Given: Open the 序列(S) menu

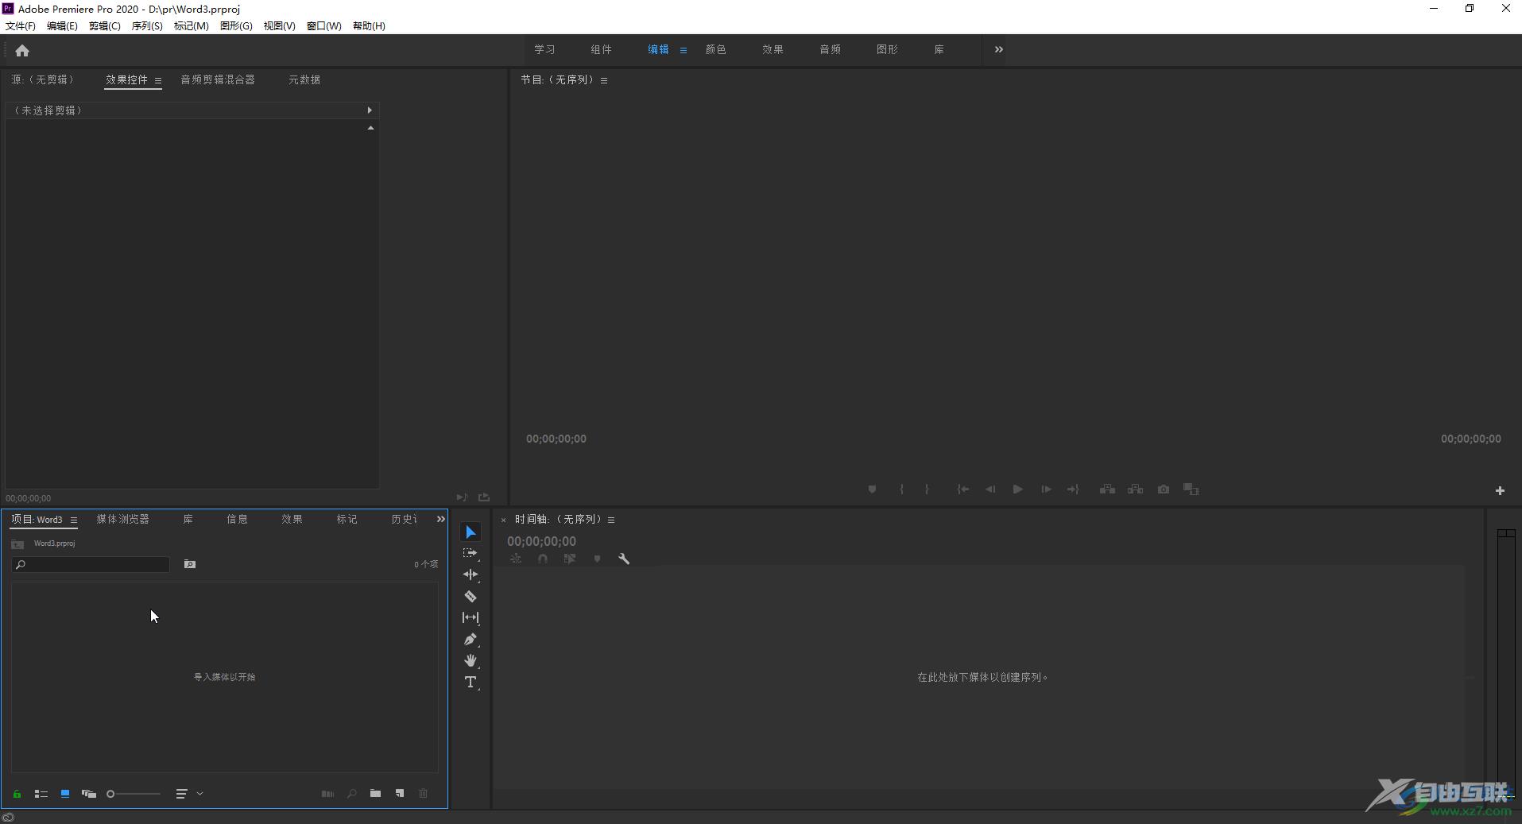Looking at the screenshot, I should click(x=147, y=25).
